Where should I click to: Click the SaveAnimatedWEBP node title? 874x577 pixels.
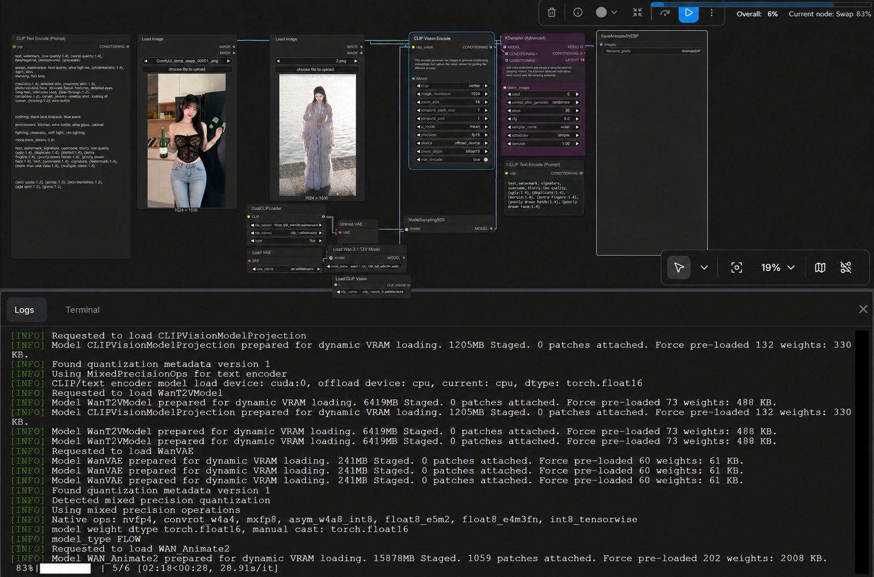pos(620,36)
